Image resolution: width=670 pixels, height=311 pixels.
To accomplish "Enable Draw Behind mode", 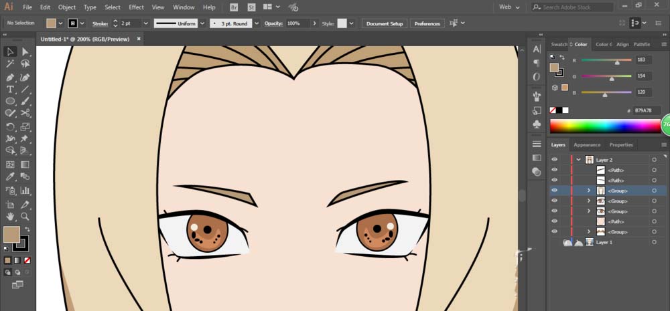I will coord(17,272).
